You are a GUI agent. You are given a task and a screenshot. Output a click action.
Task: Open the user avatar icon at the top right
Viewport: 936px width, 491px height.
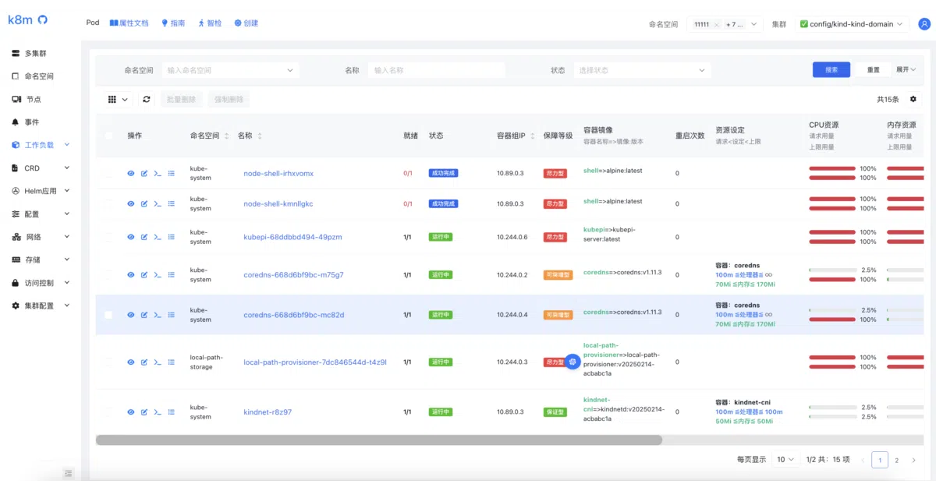coord(925,24)
